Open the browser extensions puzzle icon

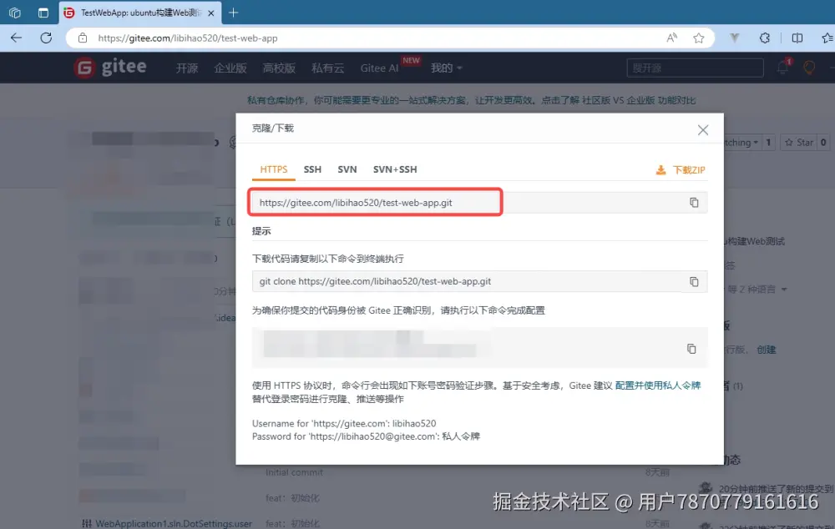click(765, 38)
